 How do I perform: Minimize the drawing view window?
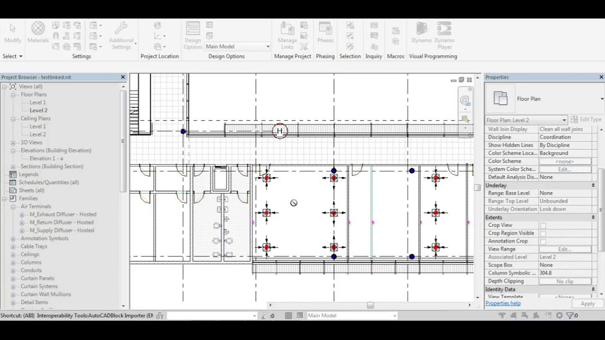click(454, 80)
